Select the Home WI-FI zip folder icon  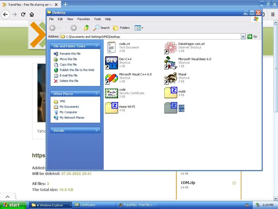(x=111, y=108)
